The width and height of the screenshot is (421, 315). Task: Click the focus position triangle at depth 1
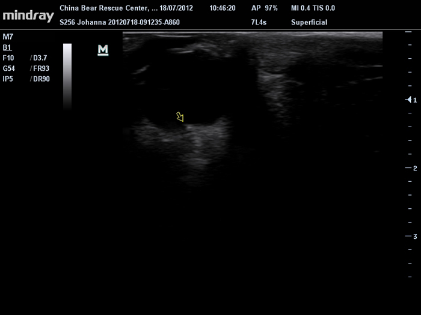(x=409, y=100)
